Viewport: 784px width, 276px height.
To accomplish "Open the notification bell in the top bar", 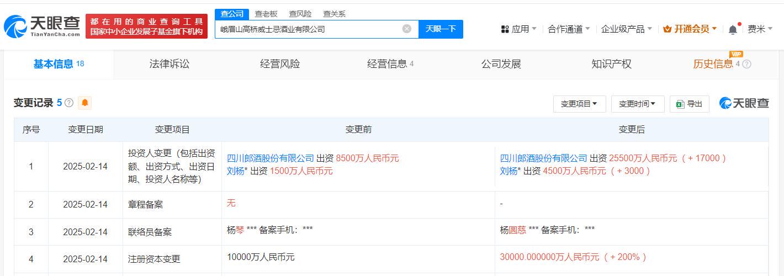I will click(x=733, y=29).
